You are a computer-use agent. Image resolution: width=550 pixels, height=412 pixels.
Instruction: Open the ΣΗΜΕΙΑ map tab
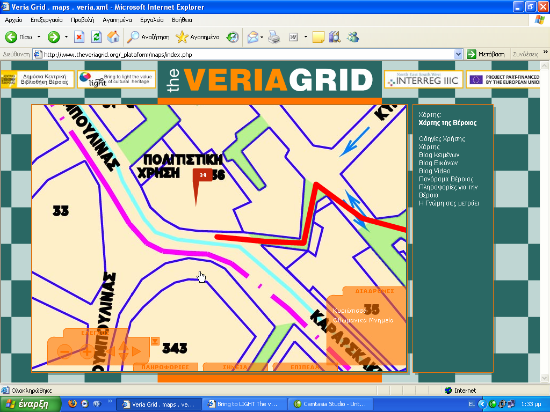tap(235, 367)
